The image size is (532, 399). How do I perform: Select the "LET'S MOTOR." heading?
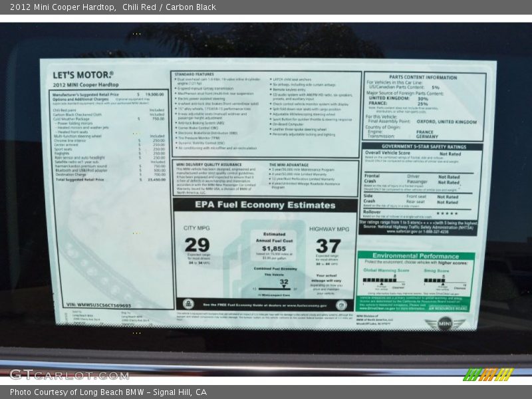[x=83, y=75]
